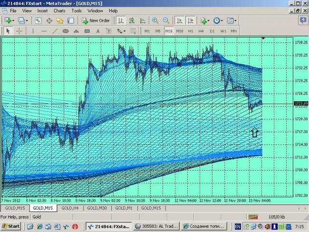Select the ellipse drawing tool

(66, 31)
